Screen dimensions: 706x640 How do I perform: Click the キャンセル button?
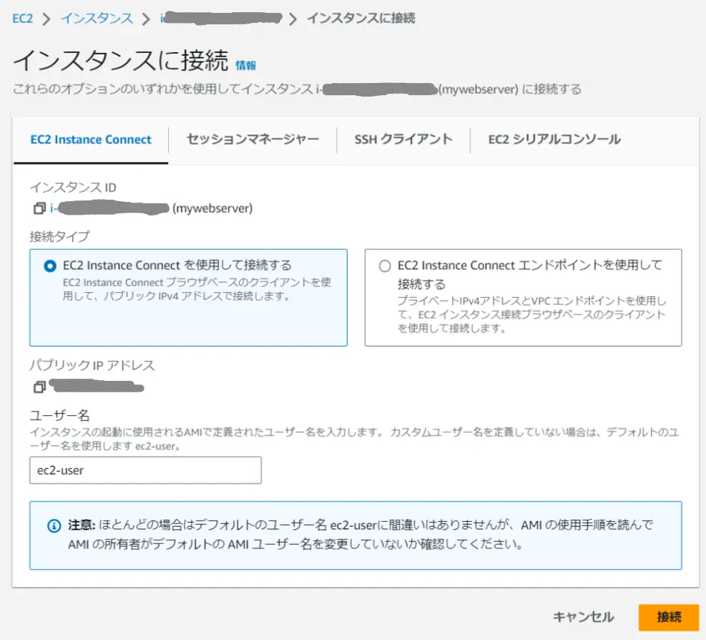pyautogui.click(x=583, y=617)
